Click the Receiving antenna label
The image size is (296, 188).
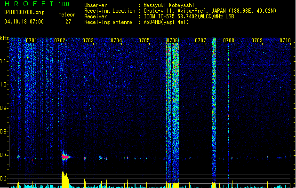(x=108, y=22)
